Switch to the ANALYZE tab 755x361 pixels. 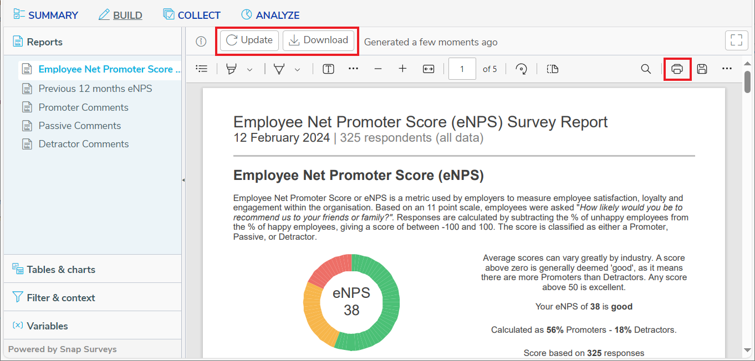(270, 14)
